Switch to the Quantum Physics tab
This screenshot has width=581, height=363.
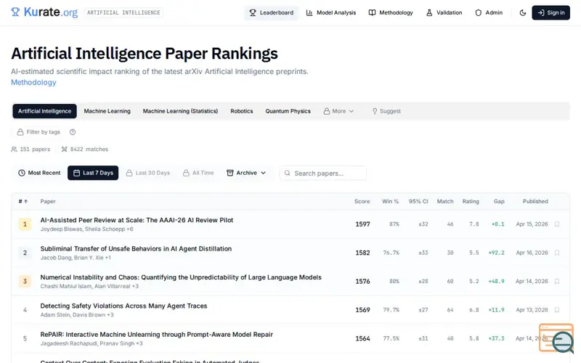tap(288, 111)
